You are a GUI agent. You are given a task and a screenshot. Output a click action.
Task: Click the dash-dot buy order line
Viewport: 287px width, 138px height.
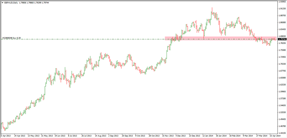(92, 39)
